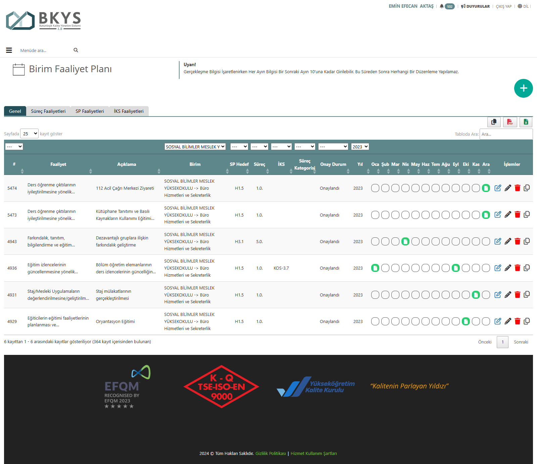The height and width of the screenshot is (464, 537).
Task: Export the table as PDF
Action: point(510,122)
